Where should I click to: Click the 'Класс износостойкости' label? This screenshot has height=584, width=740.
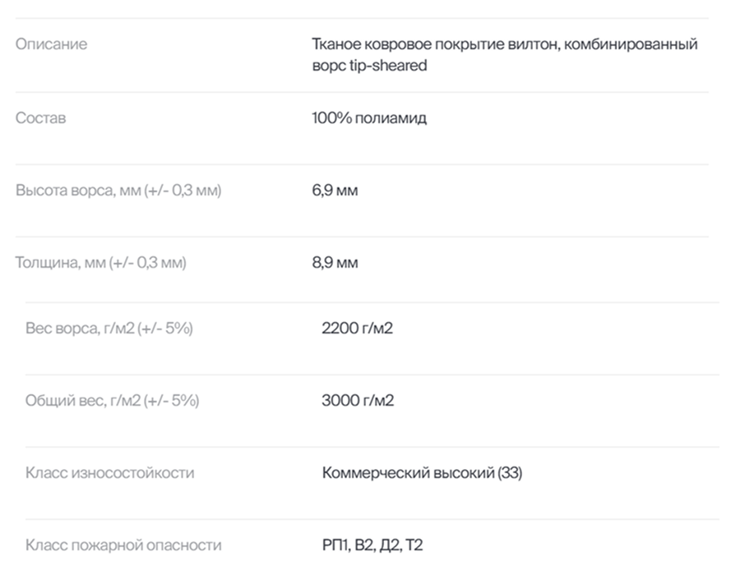pos(110,473)
